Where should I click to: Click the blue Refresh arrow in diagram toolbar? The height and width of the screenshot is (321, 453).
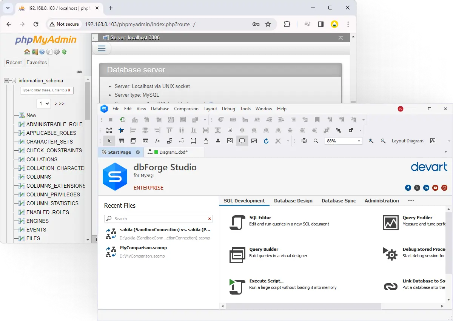pyautogui.click(x=266, y=141)
